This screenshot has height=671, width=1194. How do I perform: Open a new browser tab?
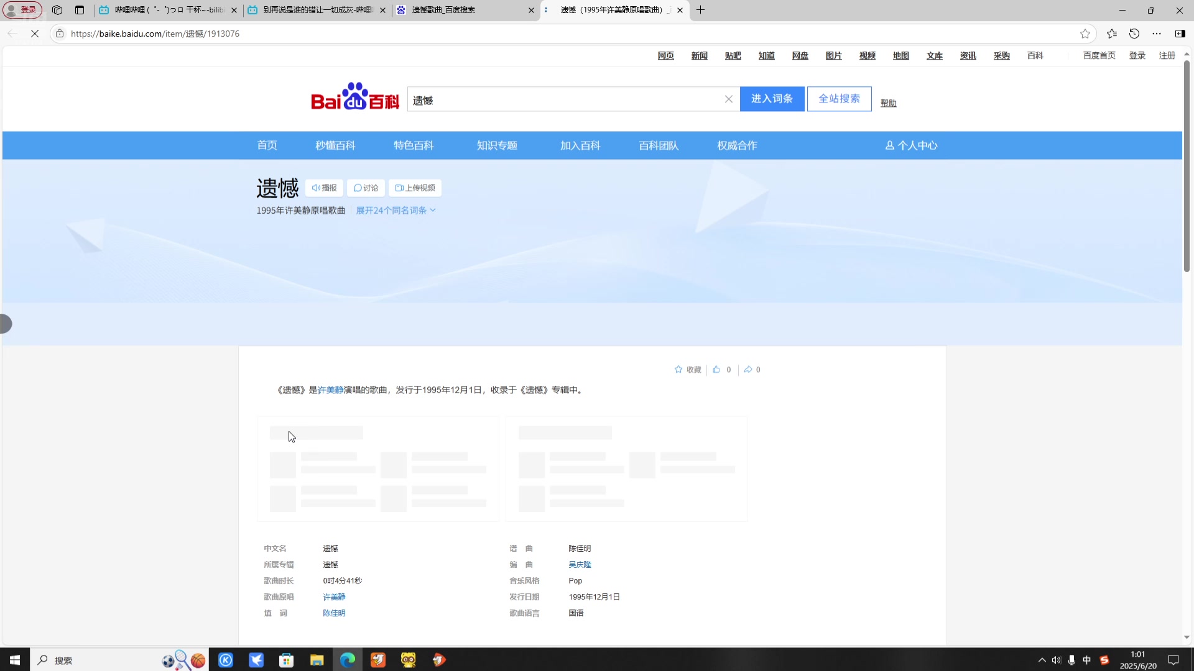point(700,10)
